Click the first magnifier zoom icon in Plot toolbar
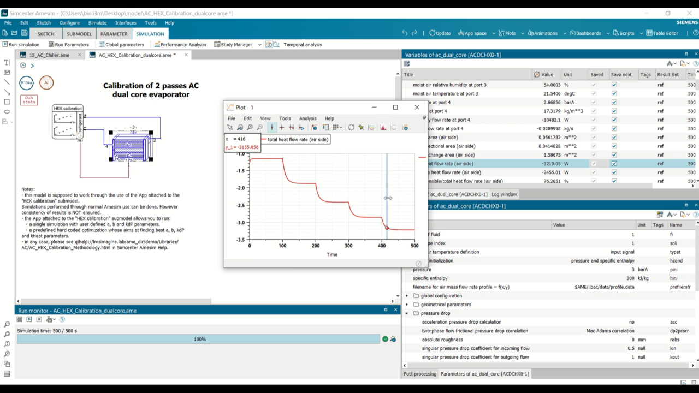699x393 pixels. 240,128
